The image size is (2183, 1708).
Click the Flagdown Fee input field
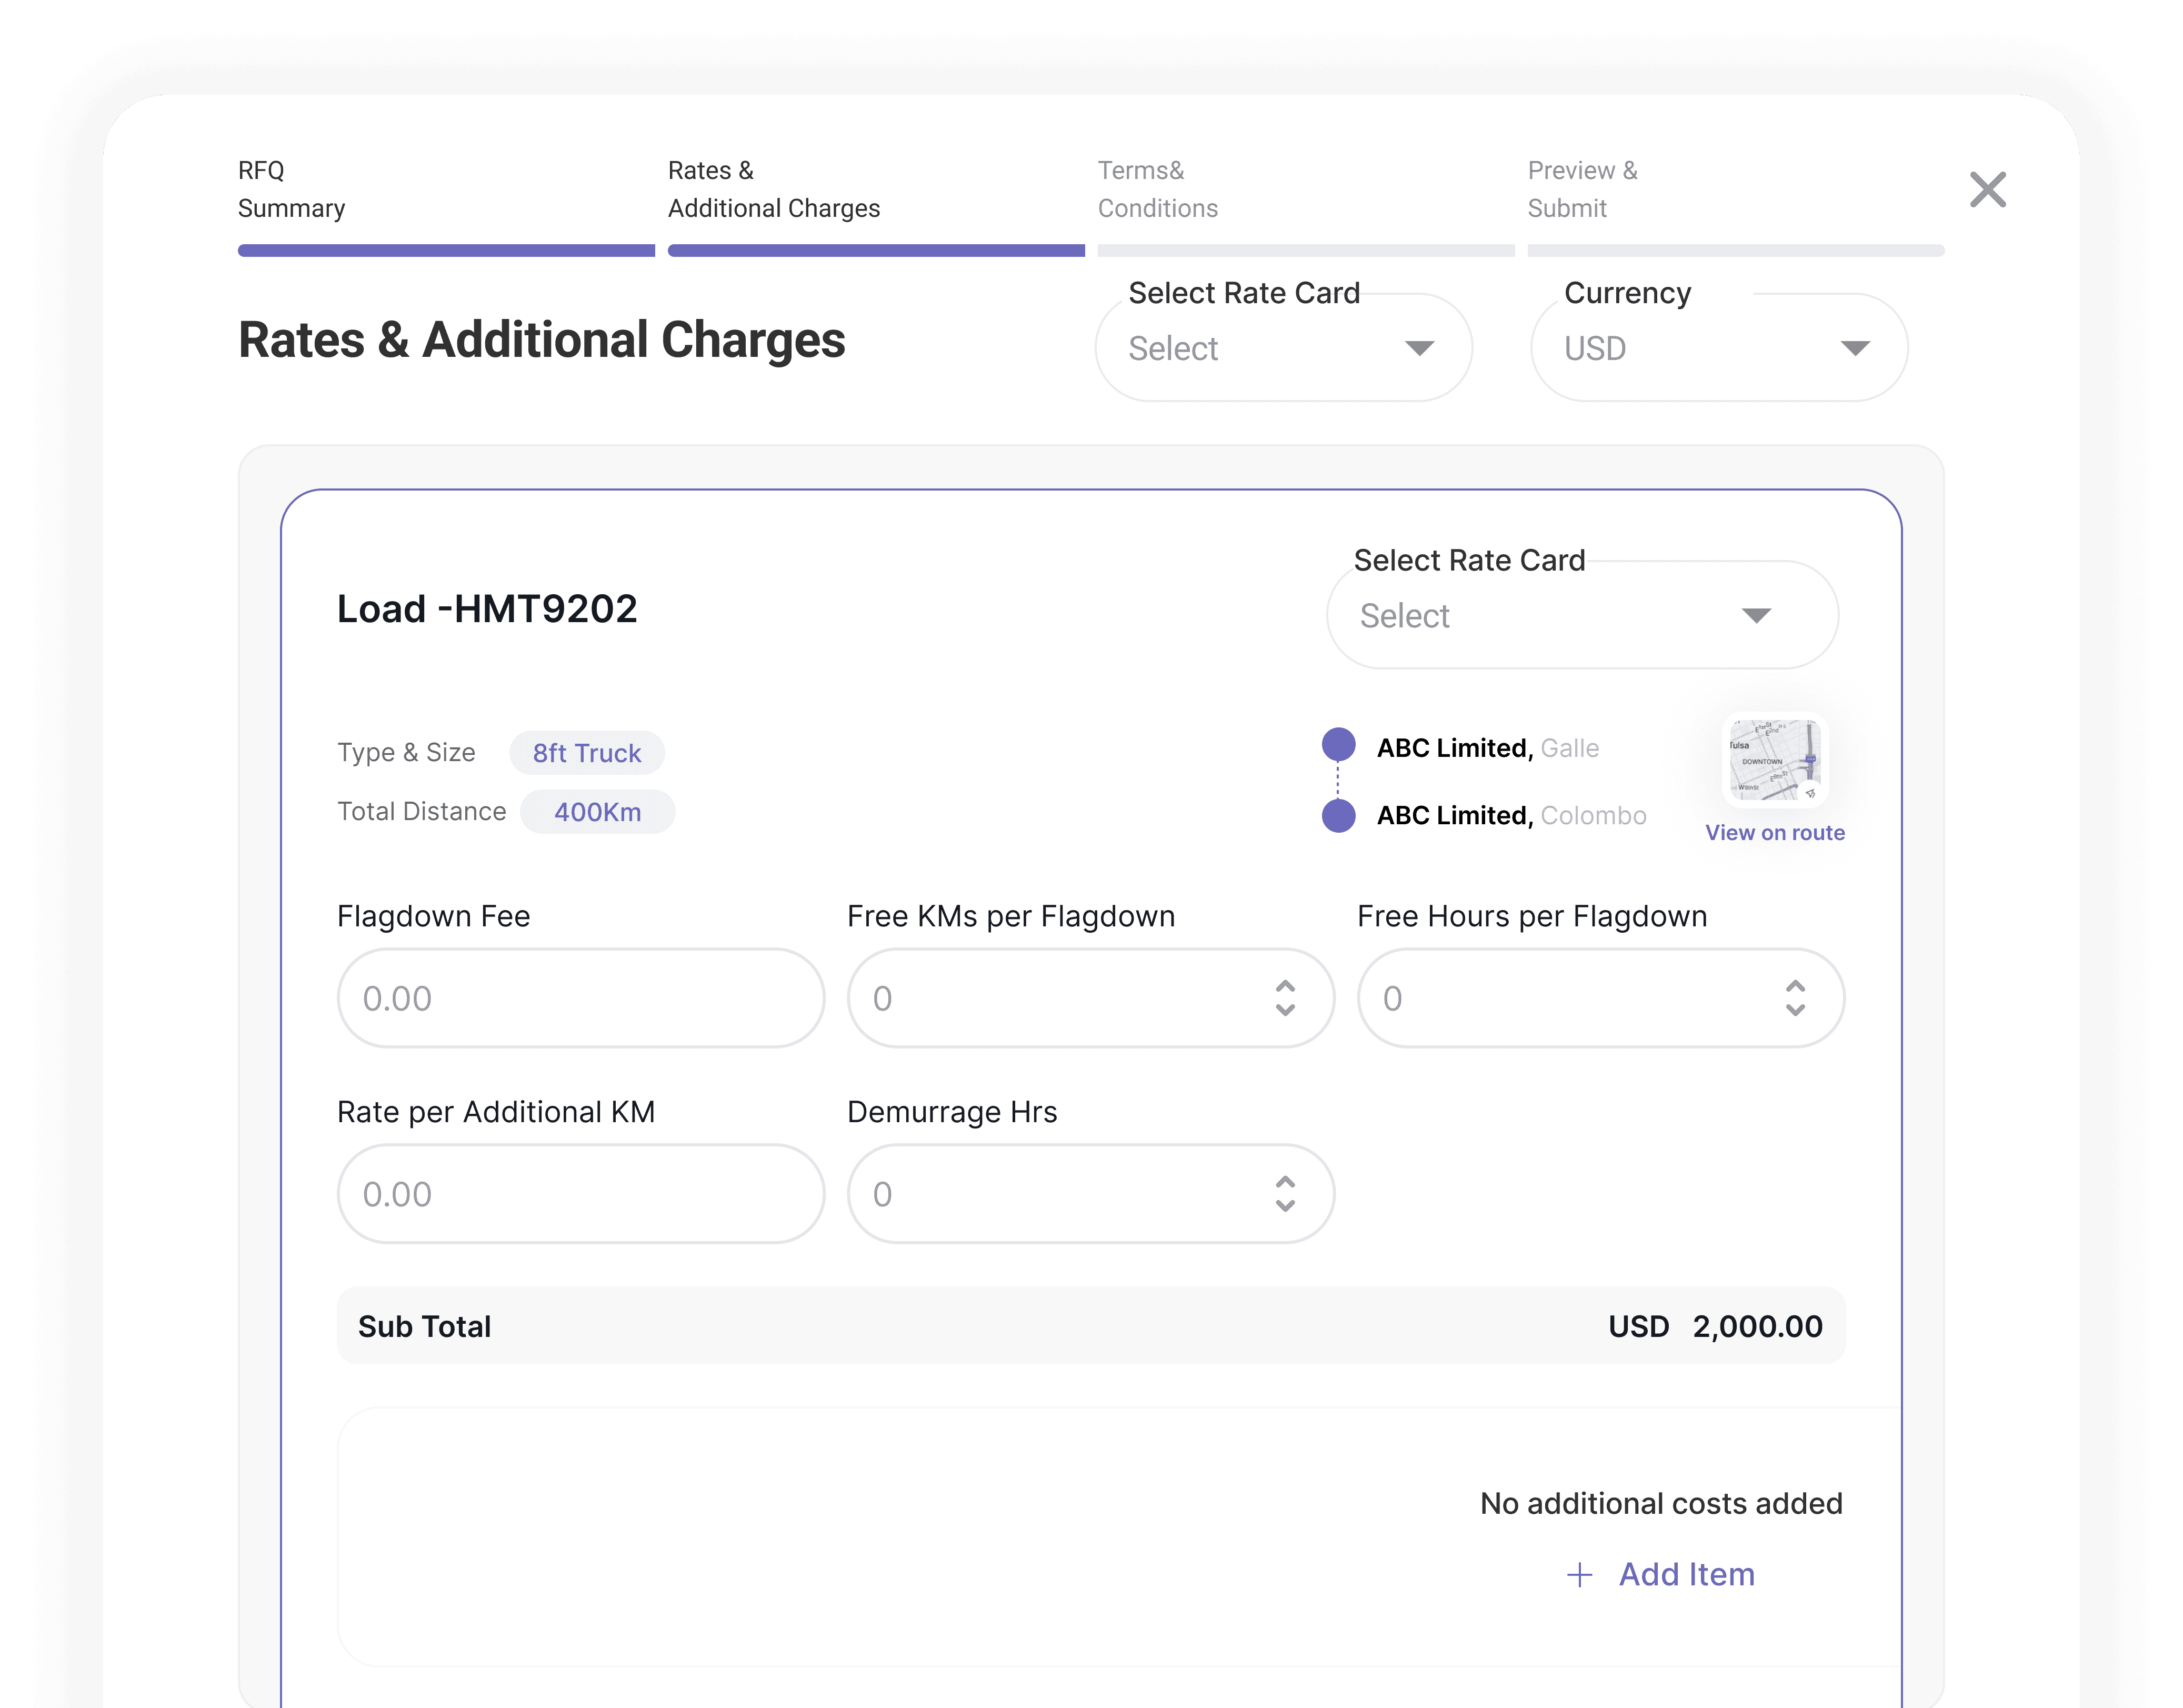[x=580, y=998]
